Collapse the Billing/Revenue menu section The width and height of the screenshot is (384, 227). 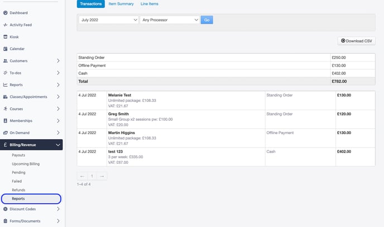[59, 145]
